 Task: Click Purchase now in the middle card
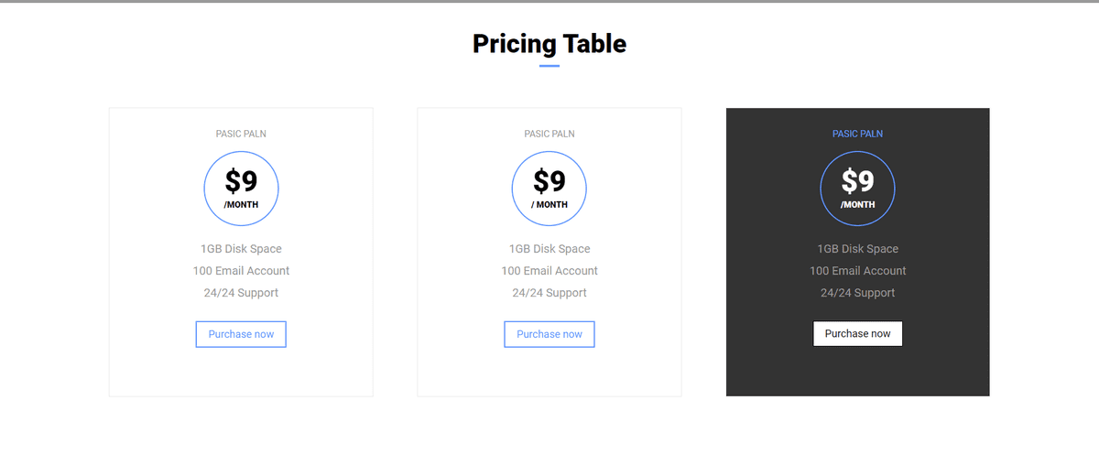[549, 334]
